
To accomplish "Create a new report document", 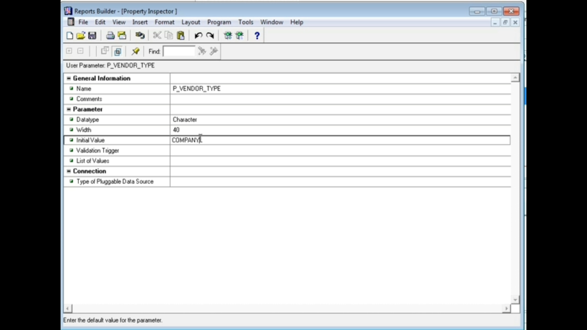I will 69,35.
